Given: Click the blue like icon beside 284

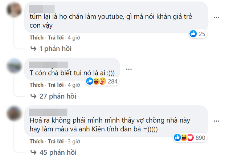Looking at the screenshot, I should 90,81.
